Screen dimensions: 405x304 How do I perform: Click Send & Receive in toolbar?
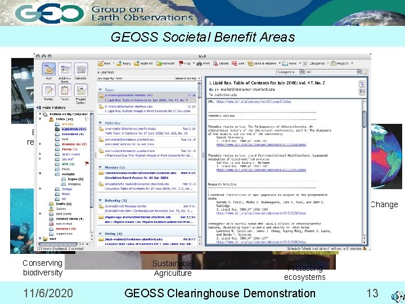[x=262, y=63]
